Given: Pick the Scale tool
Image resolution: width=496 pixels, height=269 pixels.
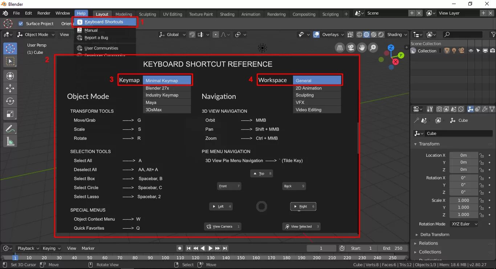Looking at the screenshot, I should (x=10, y=114).
